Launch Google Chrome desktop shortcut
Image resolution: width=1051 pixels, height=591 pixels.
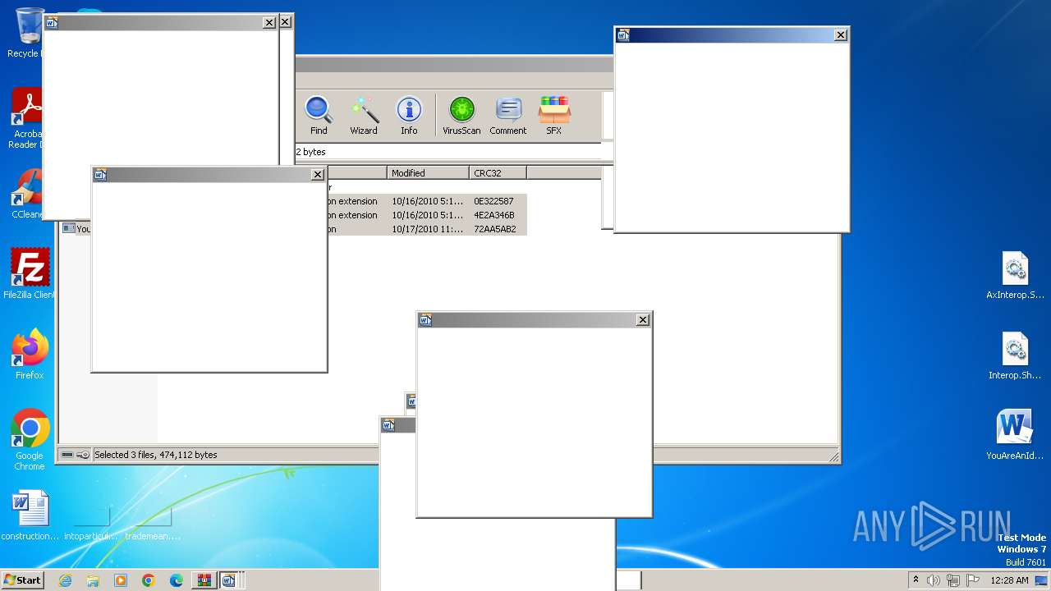pos(30,440)
